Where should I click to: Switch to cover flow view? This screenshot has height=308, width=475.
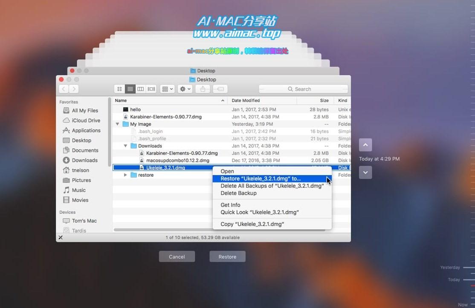click(151, 89)
